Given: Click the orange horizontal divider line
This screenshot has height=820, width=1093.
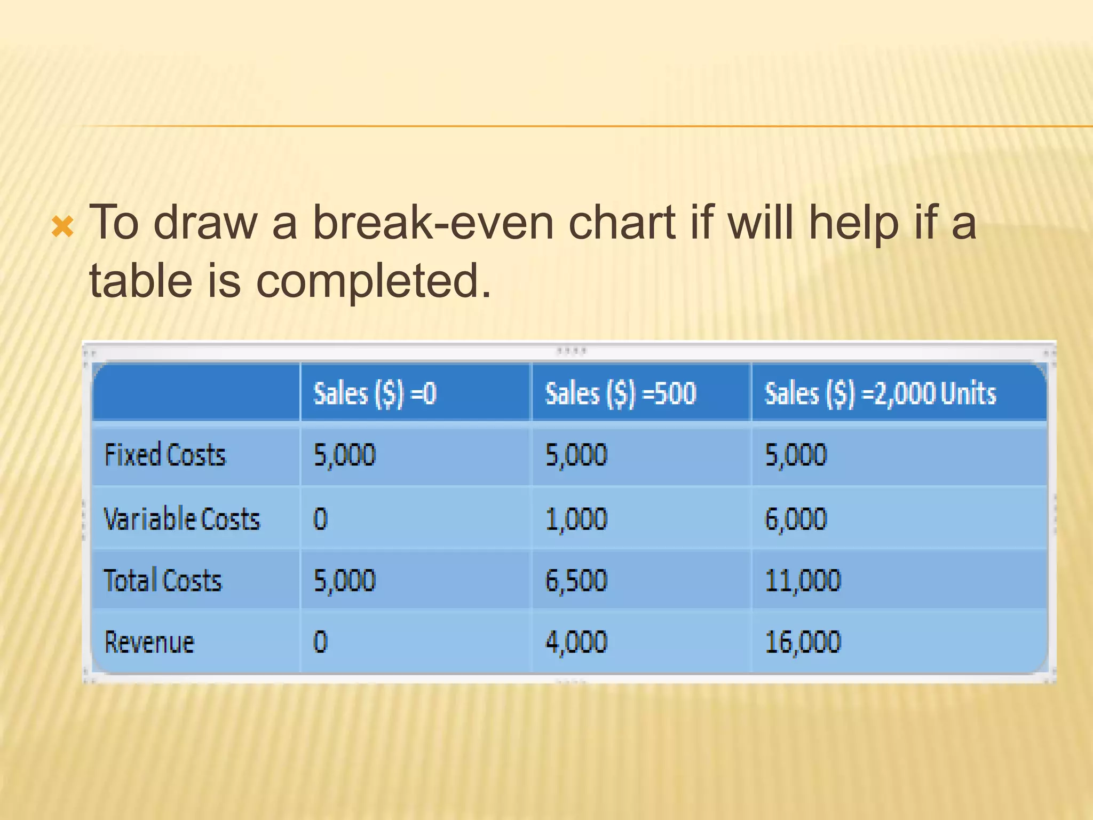Looking at the screenshot, I should click(x=582, y=127).
